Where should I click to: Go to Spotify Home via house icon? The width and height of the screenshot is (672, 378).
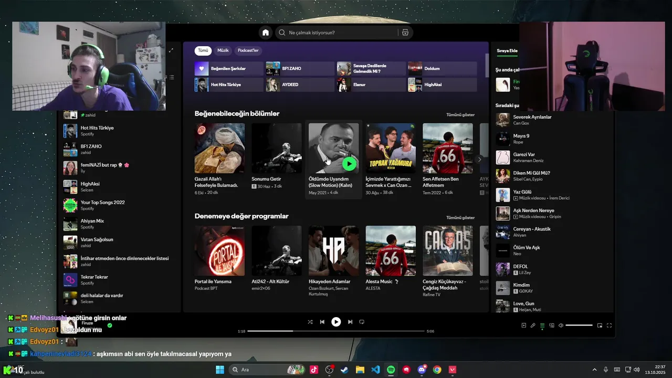(266, 33)
